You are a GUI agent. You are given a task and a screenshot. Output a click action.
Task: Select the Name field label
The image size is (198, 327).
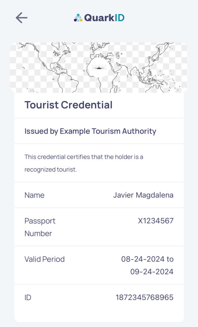pos(34,195)
